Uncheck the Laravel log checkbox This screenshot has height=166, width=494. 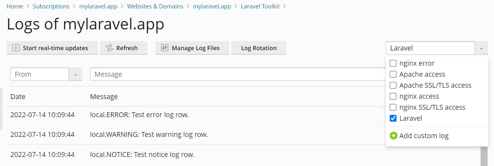[393, 118]
